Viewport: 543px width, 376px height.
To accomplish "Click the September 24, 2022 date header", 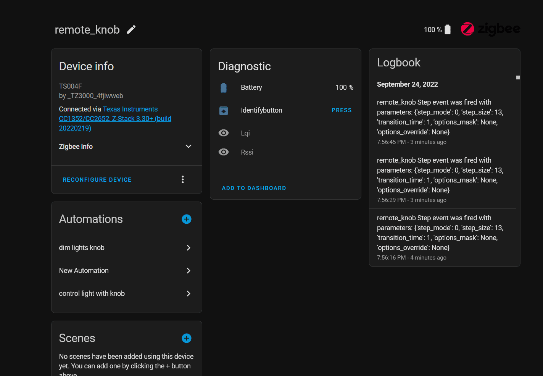I will click(407, 84).
